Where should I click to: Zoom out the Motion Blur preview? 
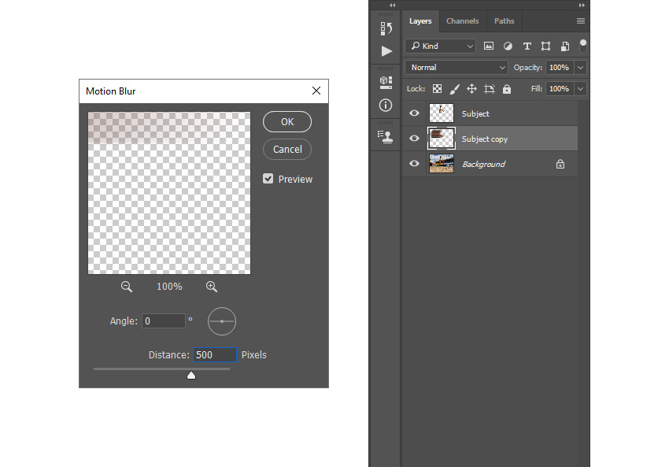pyautogui.click(x=127, y=287)
